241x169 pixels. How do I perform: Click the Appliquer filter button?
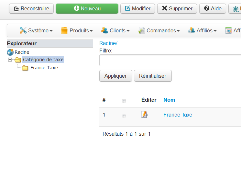115,76
